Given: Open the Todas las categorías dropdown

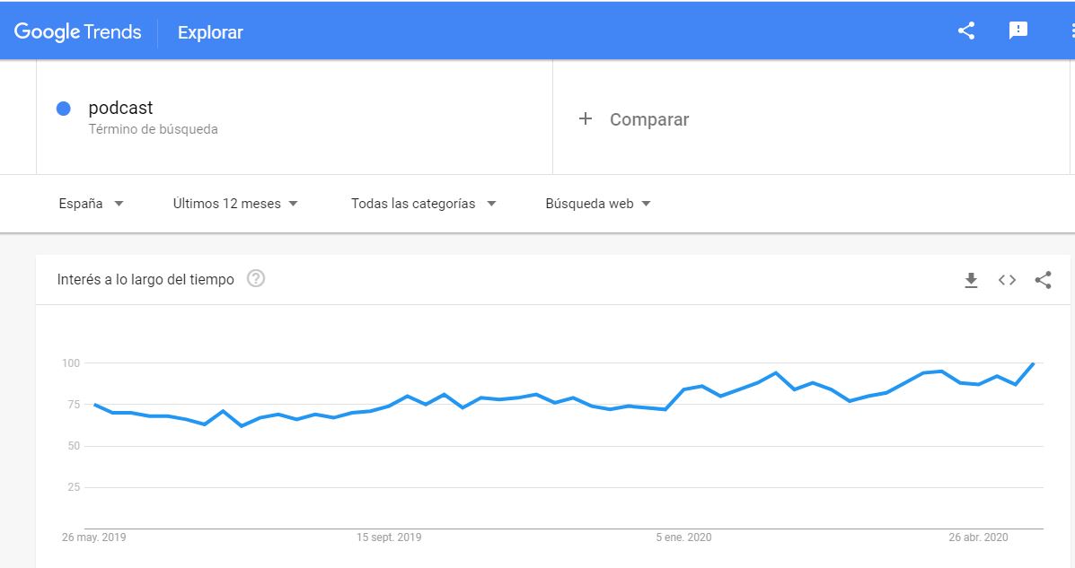Looking at the screenshot, I should (423, 204).
